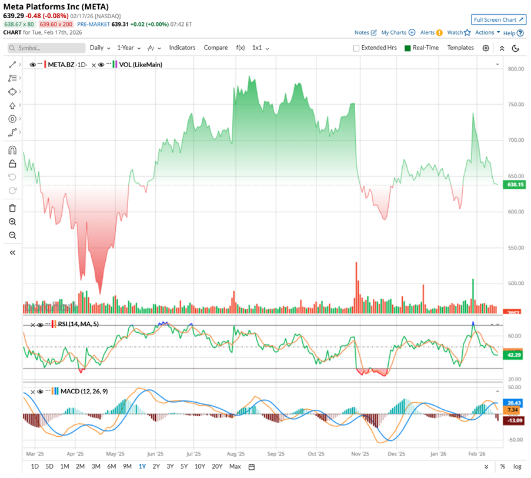
Task: Open chart settings gear icon
Action: tap(486, 48)
